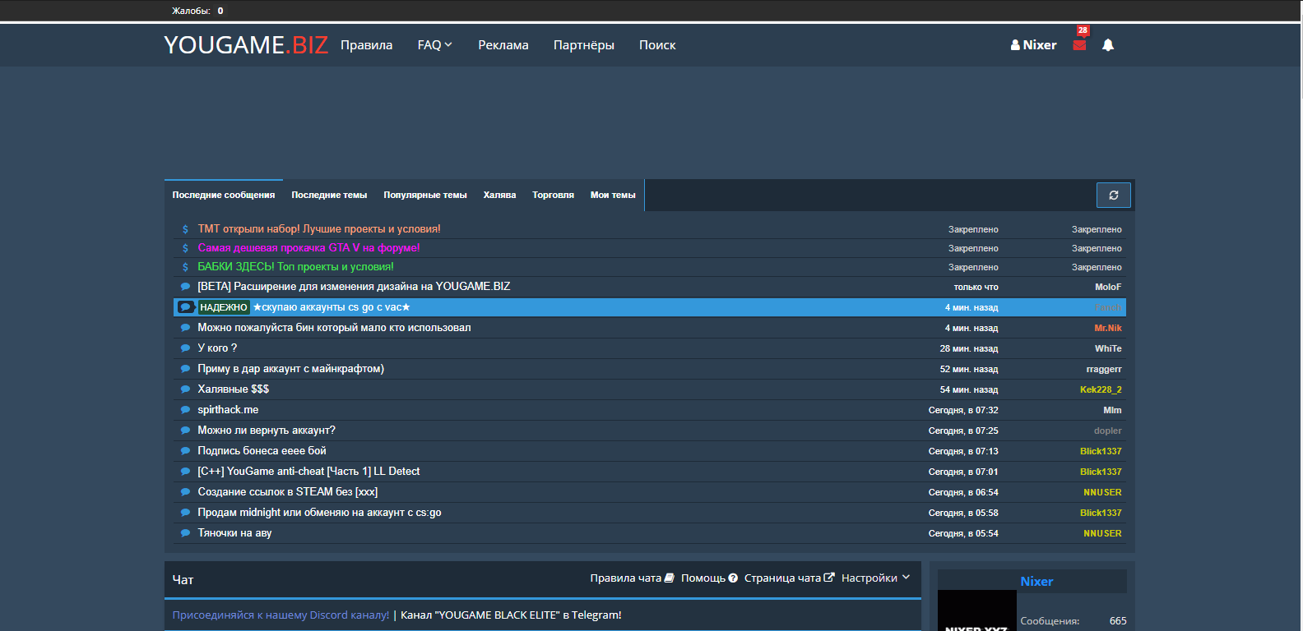Follow the Discord channel invite link
Image resolution: width=1303 pixels, height=631 pixels.
coord(281,615)
